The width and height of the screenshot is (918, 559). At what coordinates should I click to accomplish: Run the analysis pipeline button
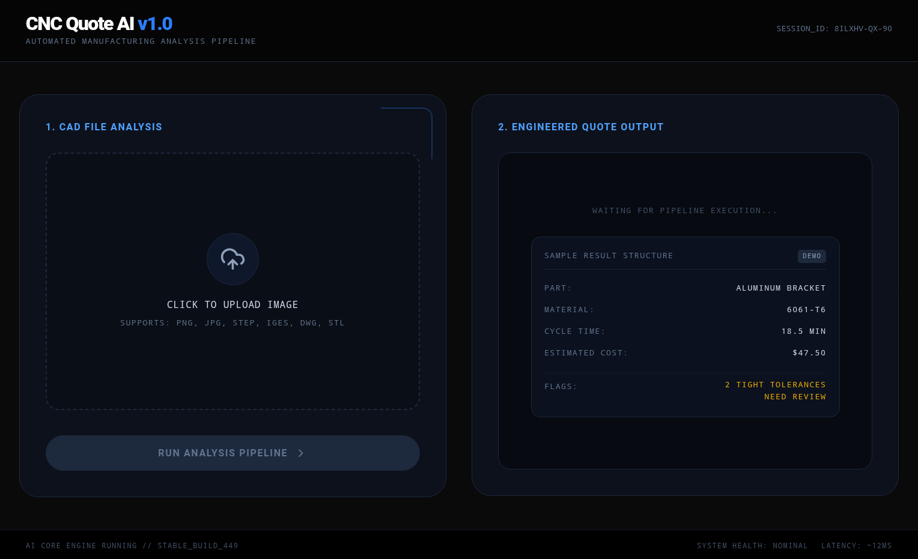click(x=233, y=453)
